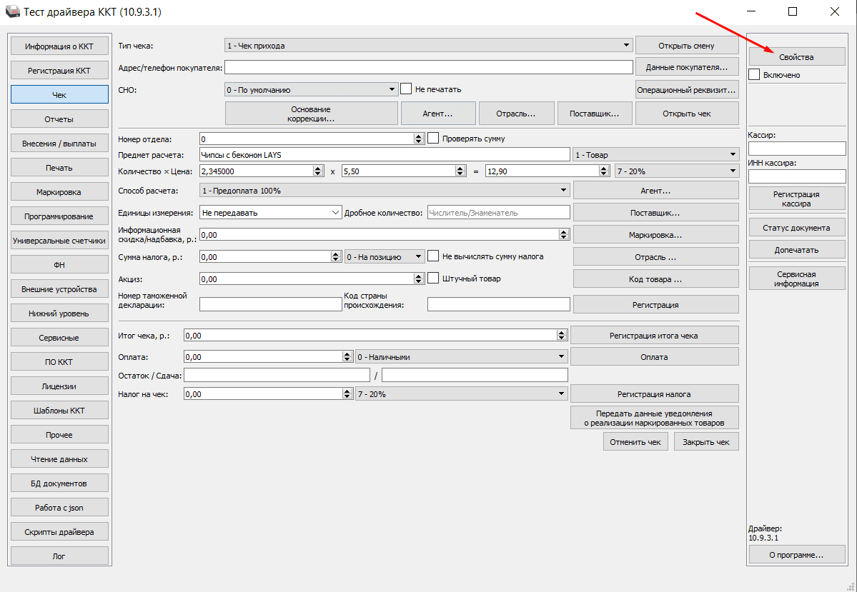This screenshot has width=857, height=592.
Task: Open the 'Работа с json' section
Action: (59, 508)
